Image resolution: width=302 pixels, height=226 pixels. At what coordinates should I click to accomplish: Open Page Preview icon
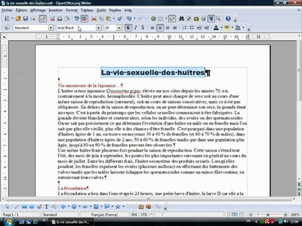click(x=67, y=19)
